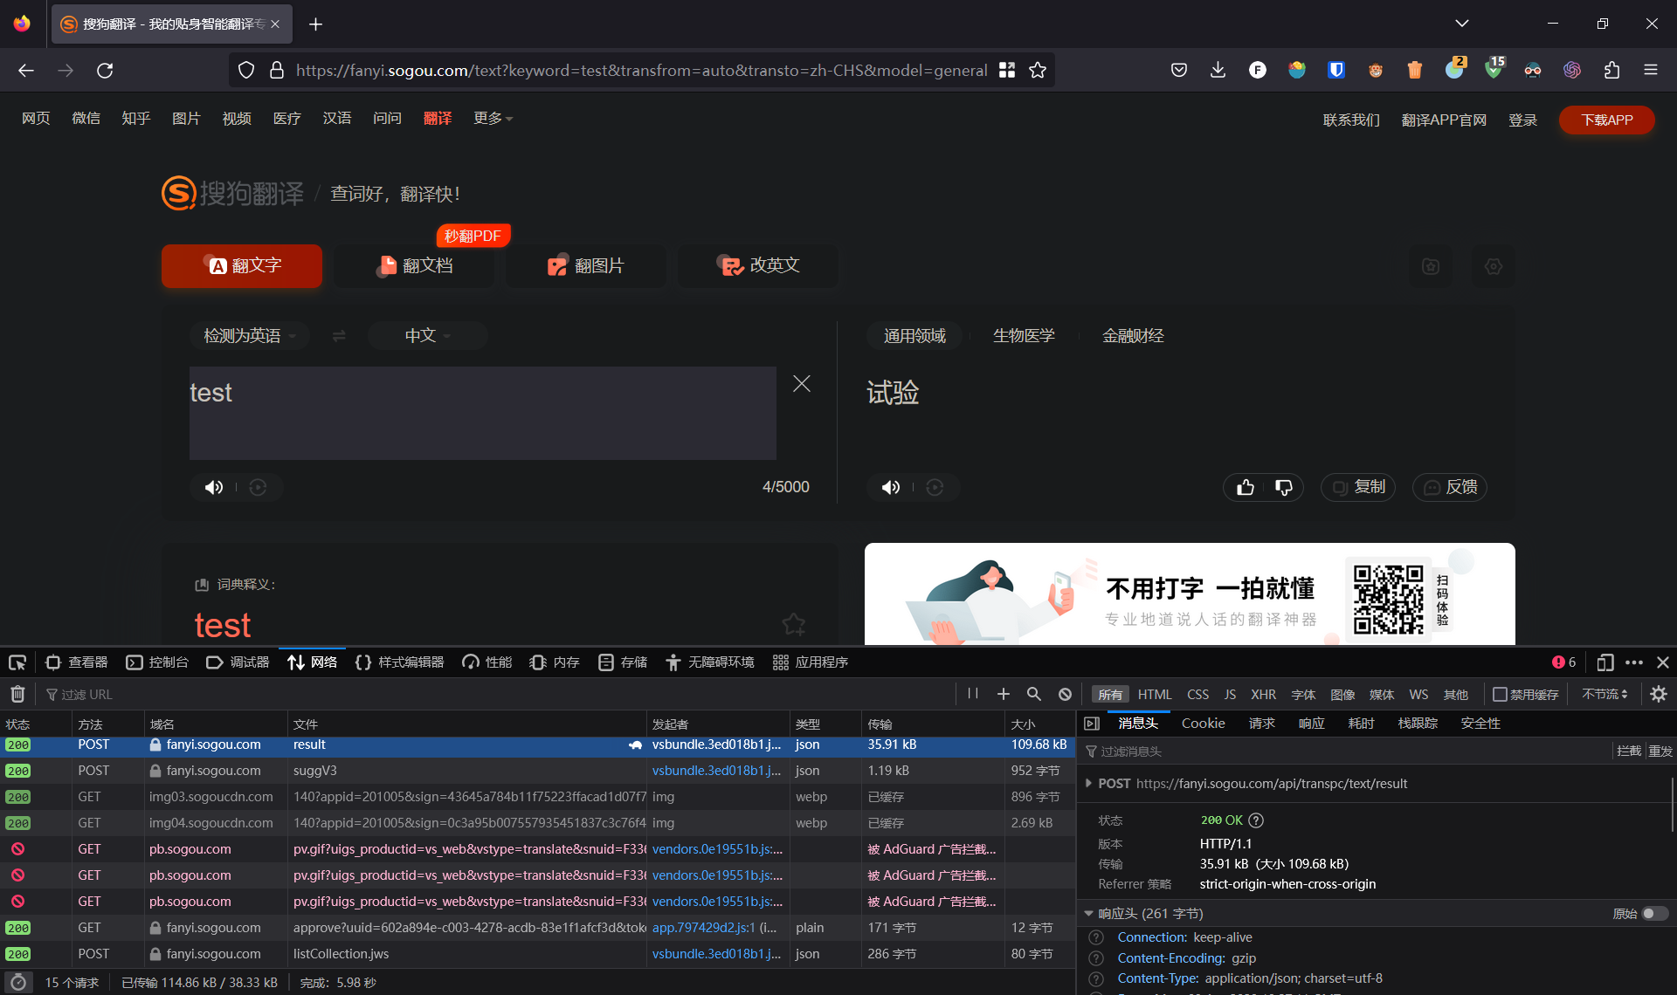The width and height of the screenshot is (1677, 995).
Task: Click the browser address bar URL
Action: 641,71
